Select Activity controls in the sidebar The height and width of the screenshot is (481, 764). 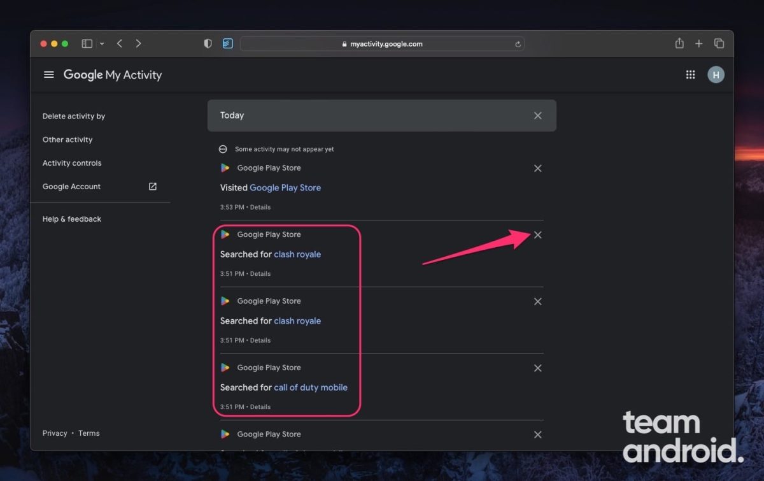(x=72, y=162)
